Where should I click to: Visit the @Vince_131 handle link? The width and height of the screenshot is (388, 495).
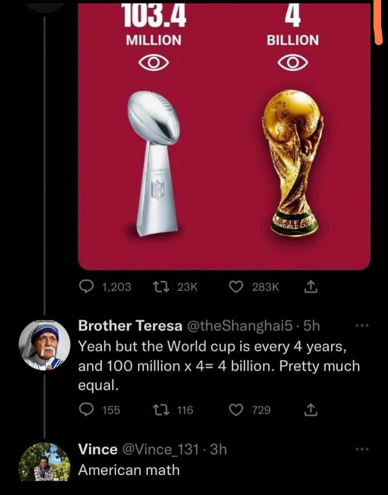pos(160,449)
